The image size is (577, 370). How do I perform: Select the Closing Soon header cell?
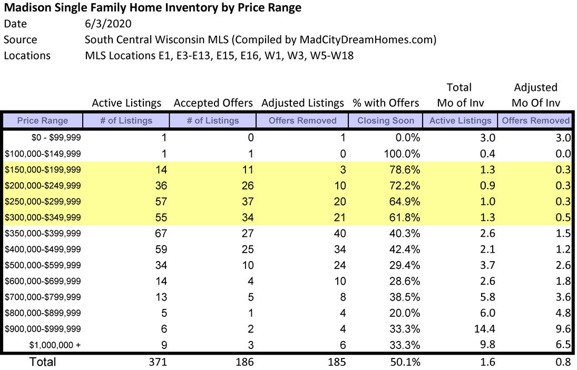tap(386, 121)
